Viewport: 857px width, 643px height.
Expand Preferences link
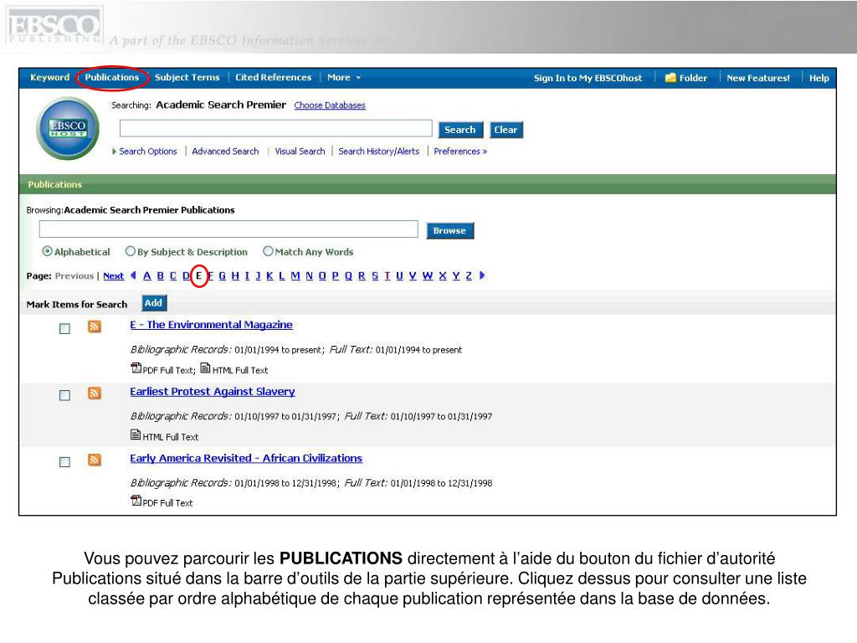click(x=460, y=152)
